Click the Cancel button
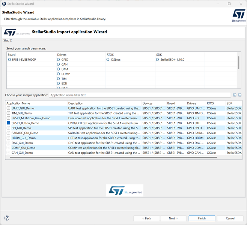The width and height of the screenshot is (247, 225). pyautogui.click(x=230, y=218)
